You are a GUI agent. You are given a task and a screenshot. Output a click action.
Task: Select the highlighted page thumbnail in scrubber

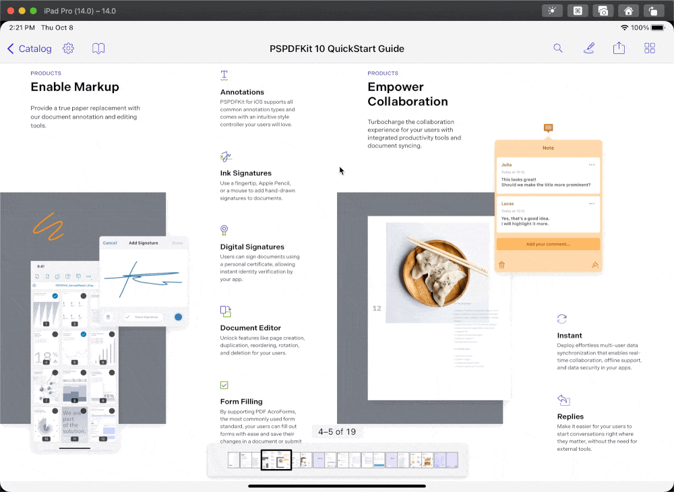tap(276, 460)
